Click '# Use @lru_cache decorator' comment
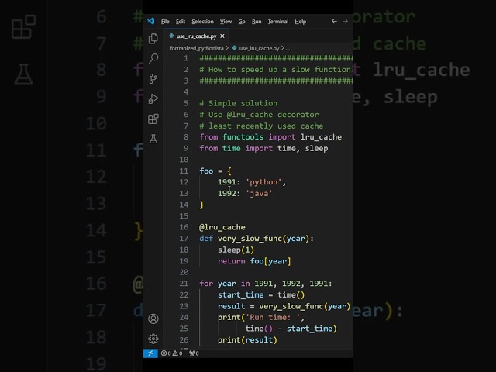Screen dimensions: 496x372 (x=259, y=115)
